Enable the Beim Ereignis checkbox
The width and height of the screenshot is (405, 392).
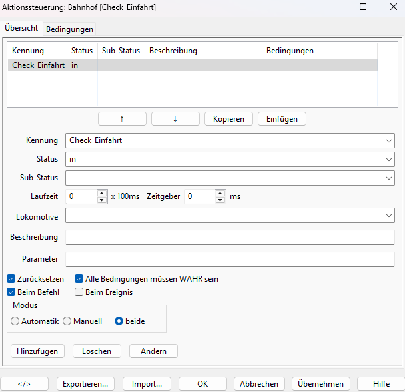pos(79,292)
